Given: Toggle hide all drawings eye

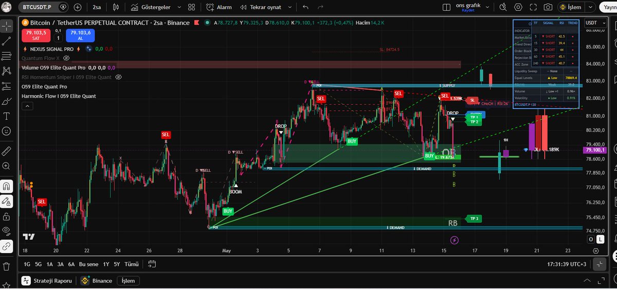Looking at the screenshot, I should tap(7, 231).
